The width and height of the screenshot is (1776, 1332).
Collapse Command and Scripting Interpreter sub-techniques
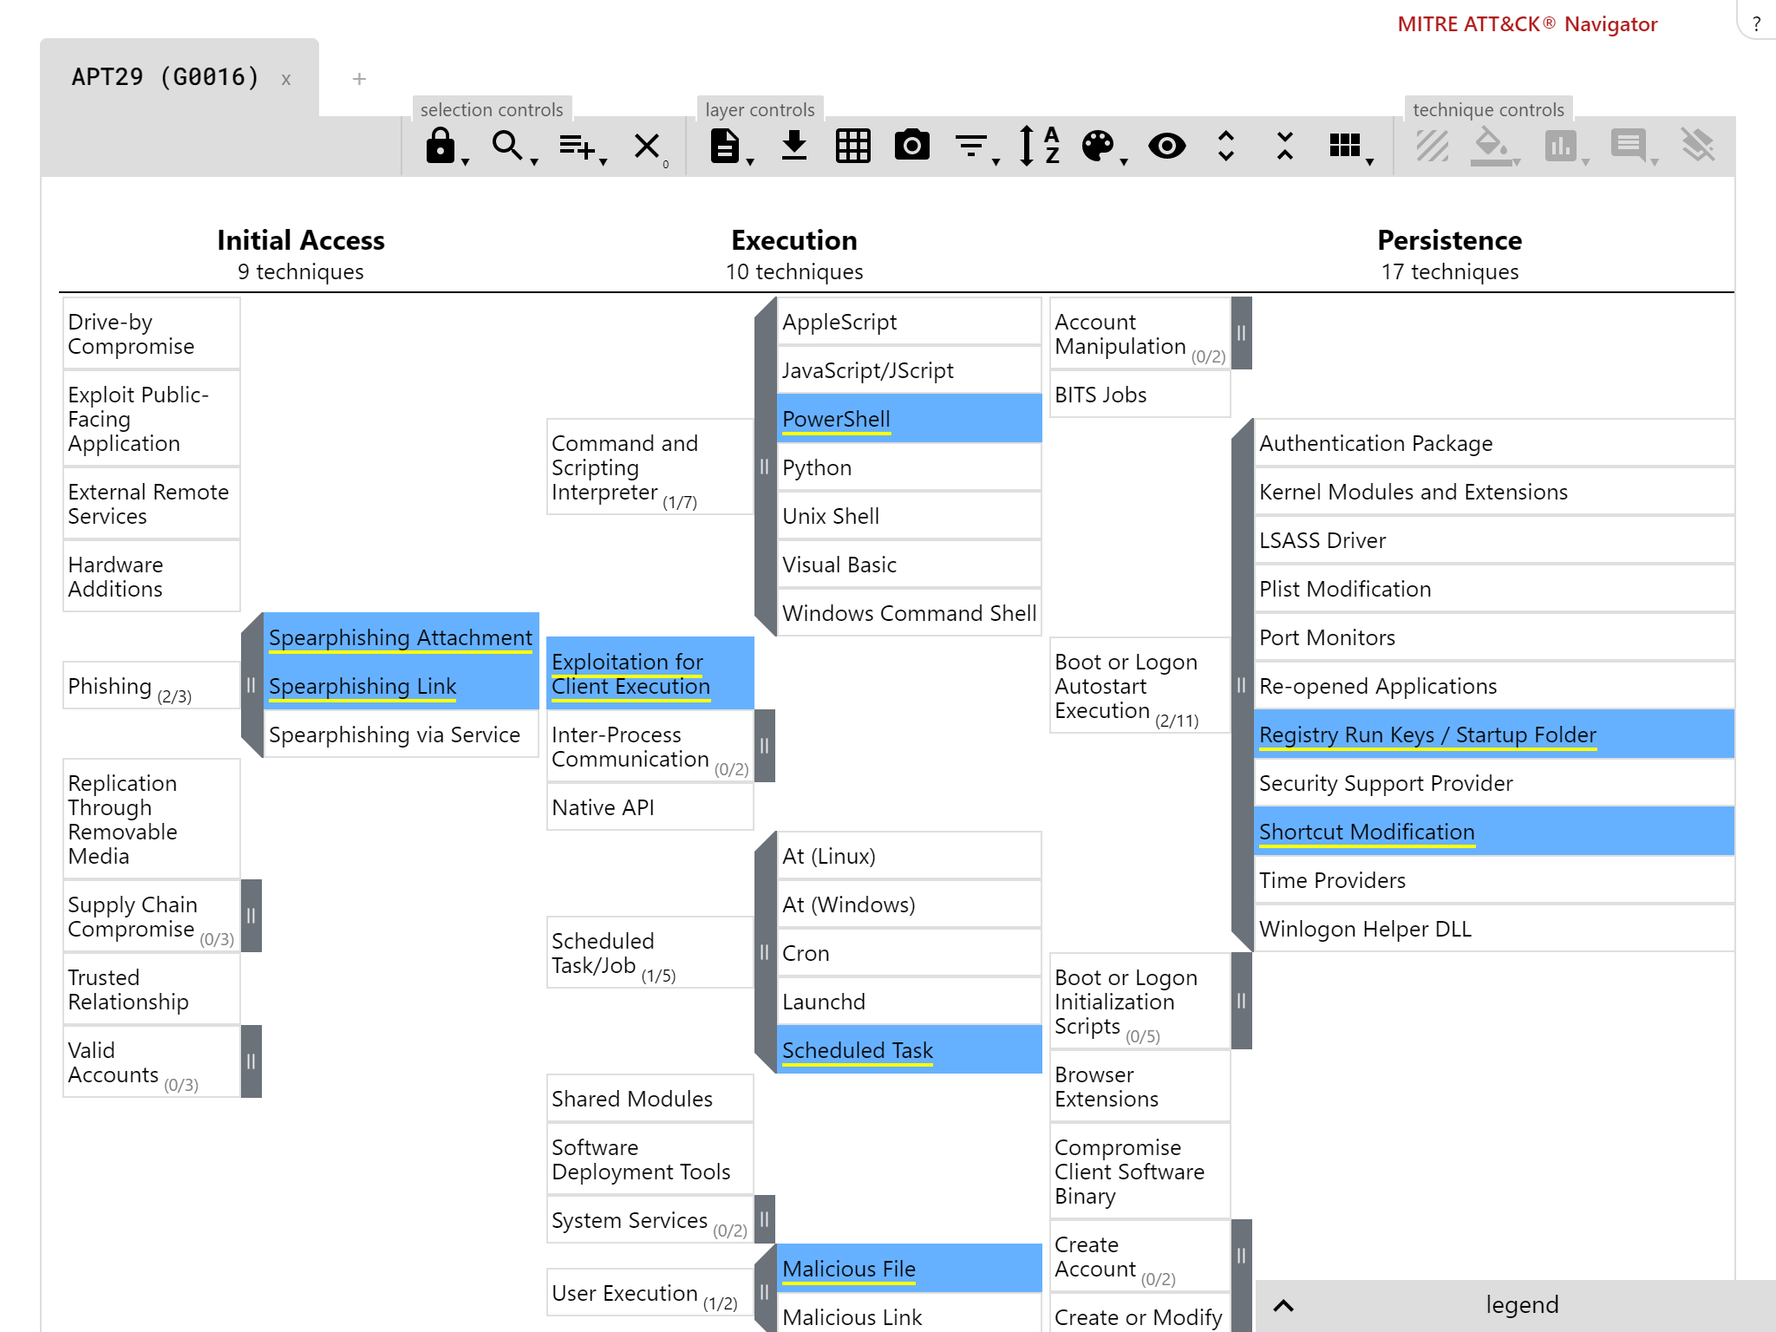[x=765, y=467]
